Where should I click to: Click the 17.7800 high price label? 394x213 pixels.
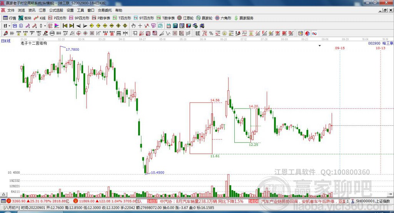[x=72, y=50]
